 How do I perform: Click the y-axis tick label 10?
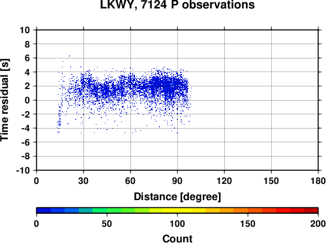click(x=25, y=30)
